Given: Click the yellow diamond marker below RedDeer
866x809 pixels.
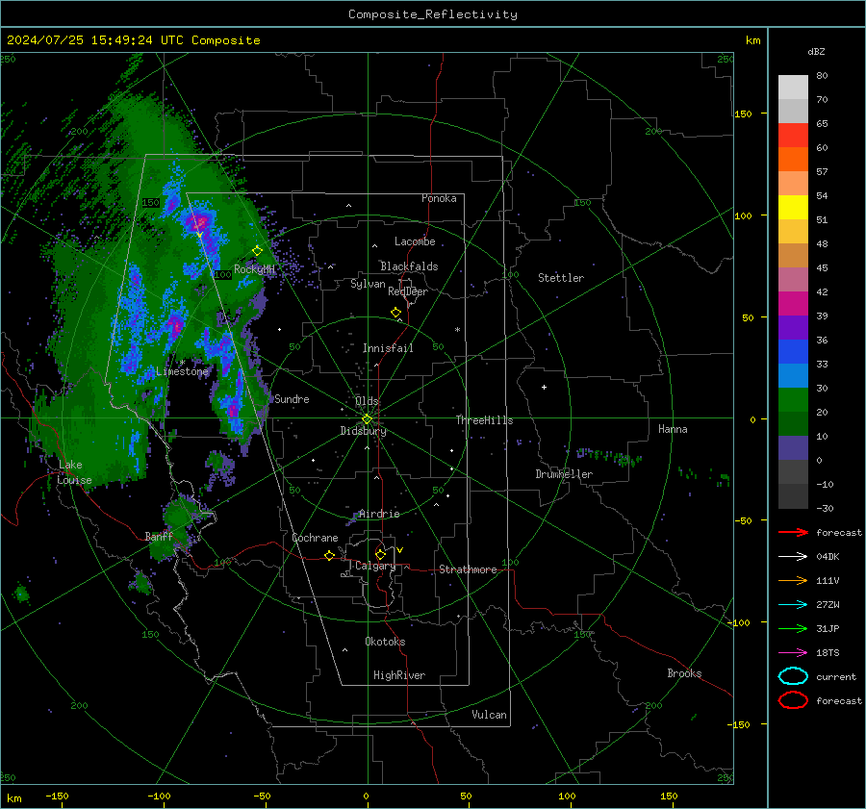Looking at the screenshot, I should click(x=395, y=313).
